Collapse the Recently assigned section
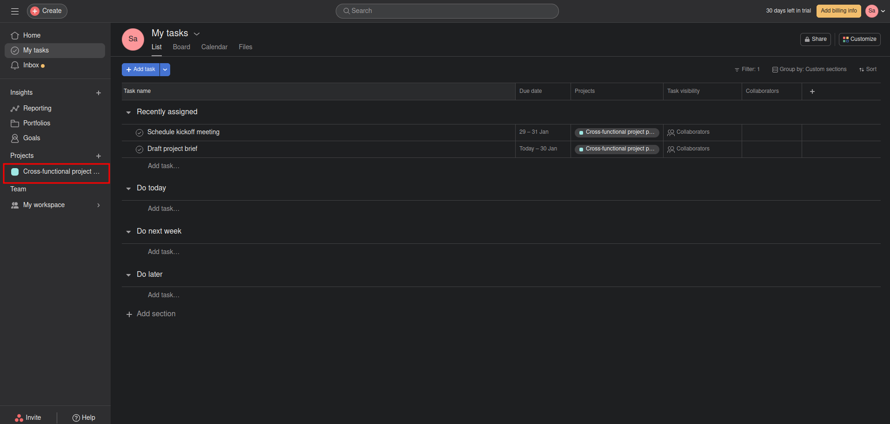This screenshot has width=890, height=424. click(x=128, y=112)
